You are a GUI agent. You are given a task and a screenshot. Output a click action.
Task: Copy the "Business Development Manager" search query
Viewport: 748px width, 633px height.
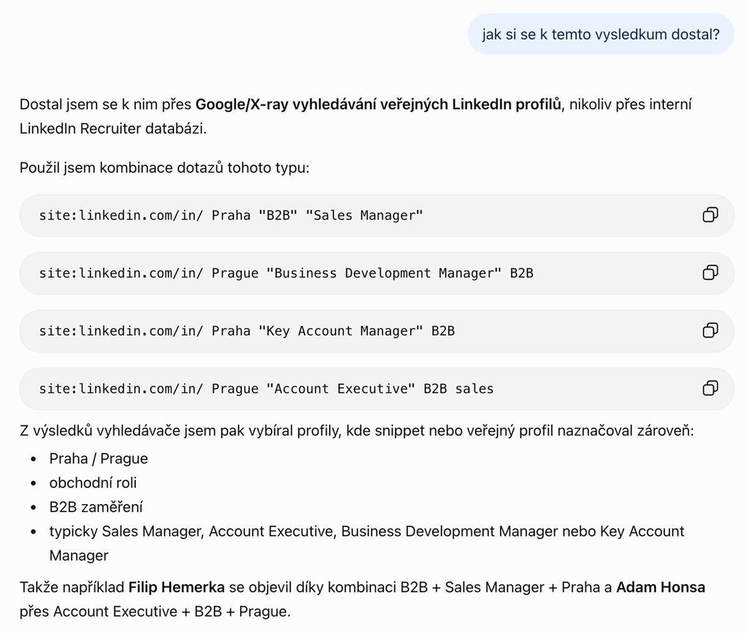point(710,273)
